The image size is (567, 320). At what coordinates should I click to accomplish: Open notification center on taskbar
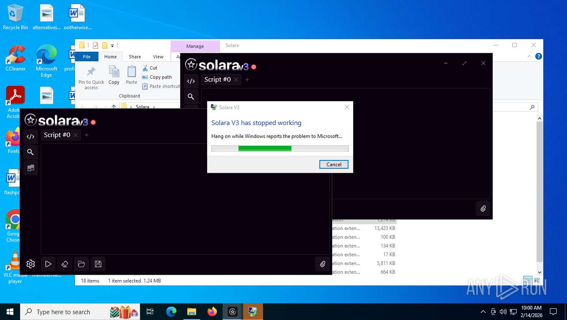point(553,311)
